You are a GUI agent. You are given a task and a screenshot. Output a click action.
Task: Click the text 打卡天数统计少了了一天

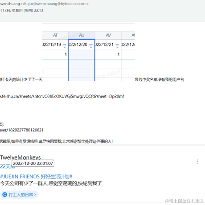click(x=21, y=80)
